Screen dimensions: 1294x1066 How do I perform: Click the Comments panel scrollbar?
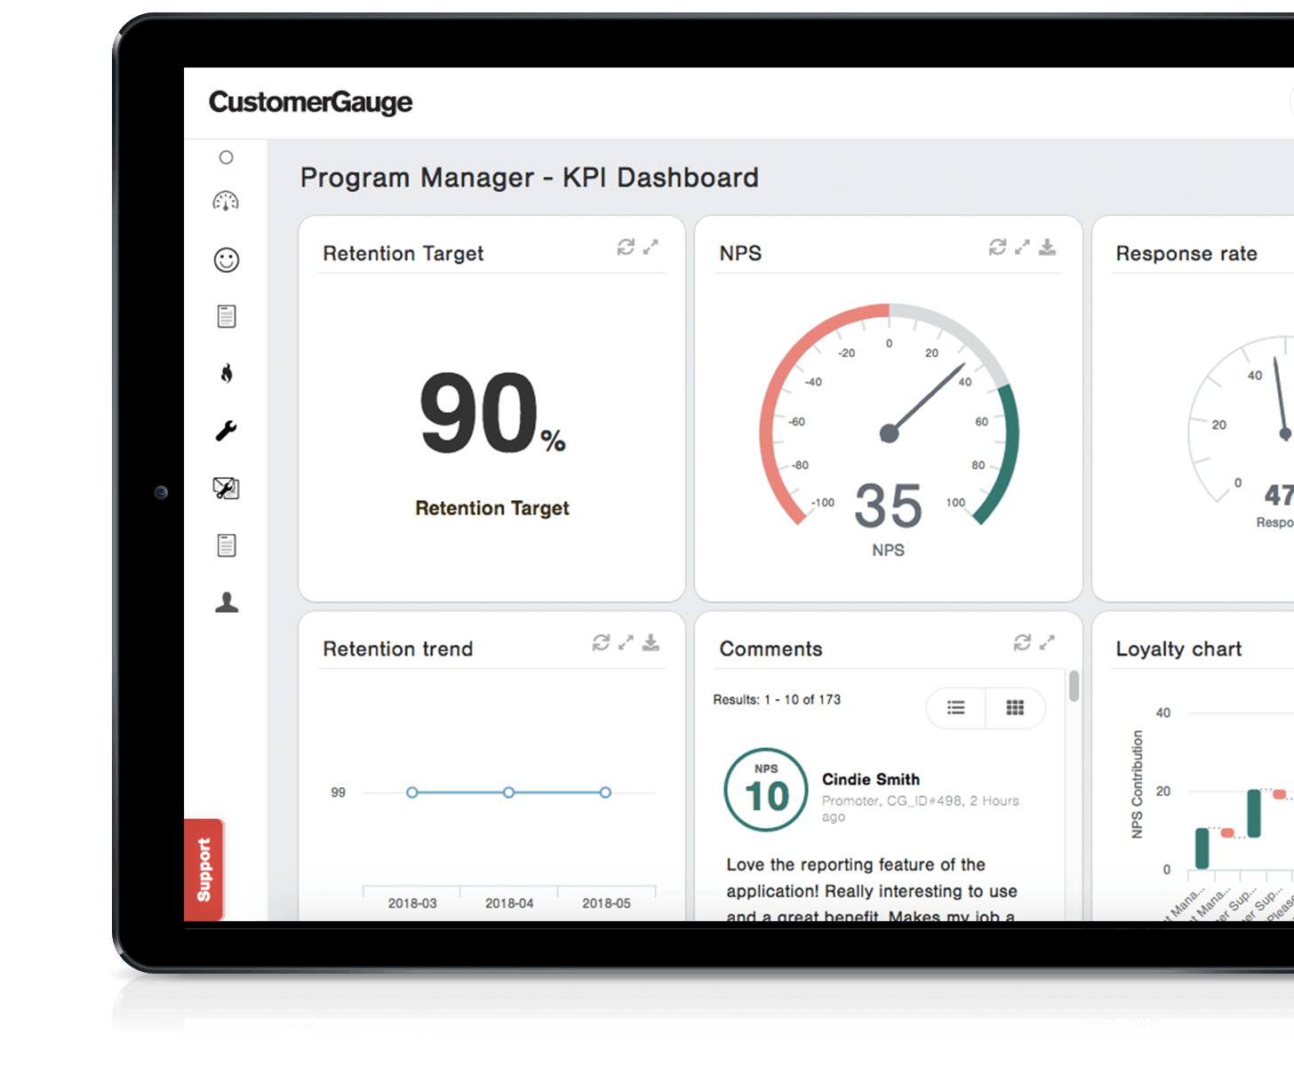[x=1074, y=687]
